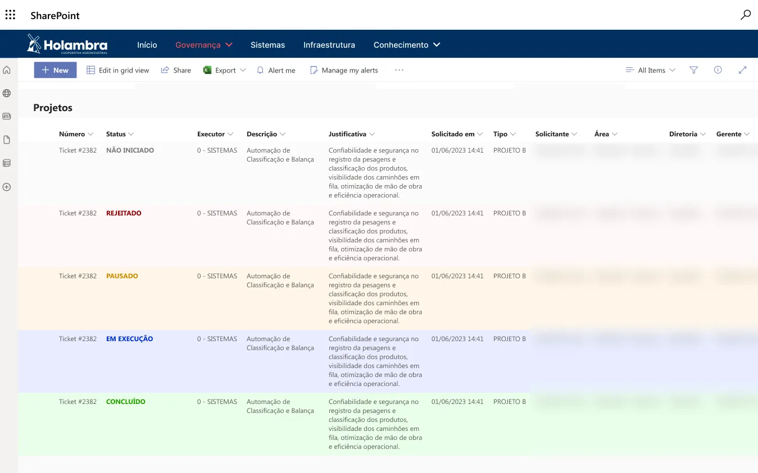The image size is (758, 473).
Task: Expand the Conhecimento navigation menu
Action: point(407,45)
